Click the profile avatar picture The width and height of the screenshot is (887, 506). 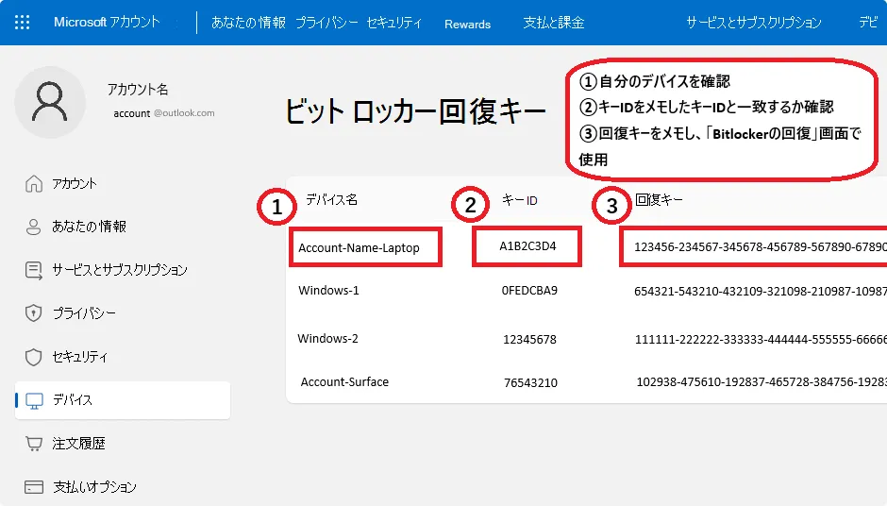click(x=50, y=103)
